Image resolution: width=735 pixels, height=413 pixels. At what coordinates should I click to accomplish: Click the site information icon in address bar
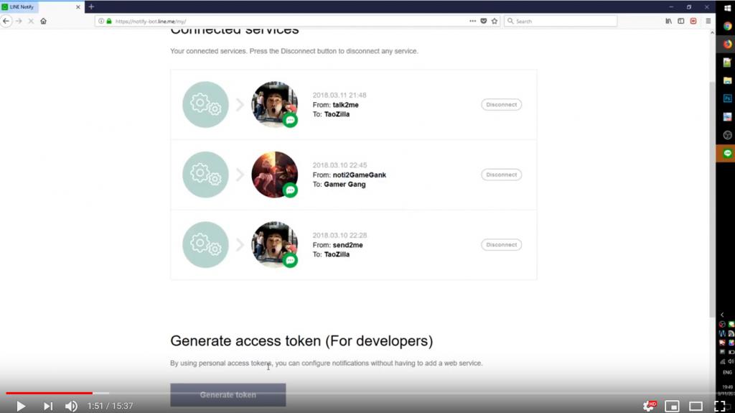pyautogui.click(x=101, y=21)
